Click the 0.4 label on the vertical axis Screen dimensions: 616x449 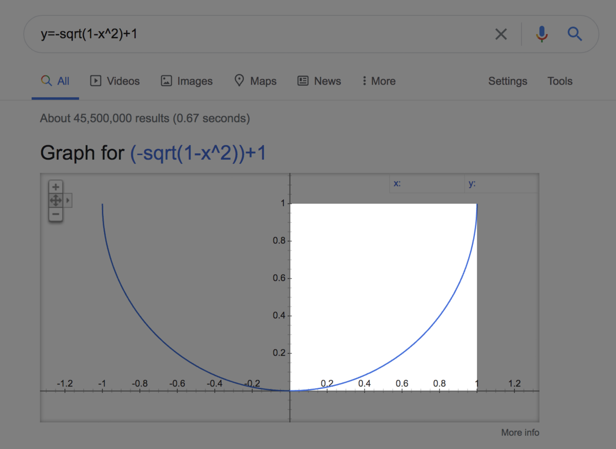pos(279,316)
